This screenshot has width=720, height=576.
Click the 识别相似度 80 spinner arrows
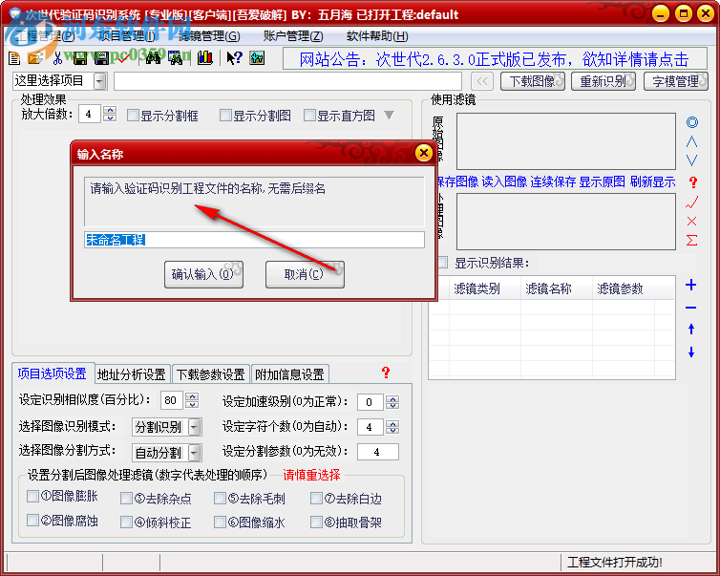(x=192, y=400)
